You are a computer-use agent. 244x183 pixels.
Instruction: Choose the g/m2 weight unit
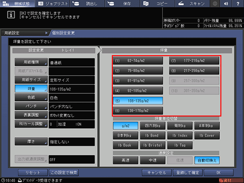[x=126, y=126]
